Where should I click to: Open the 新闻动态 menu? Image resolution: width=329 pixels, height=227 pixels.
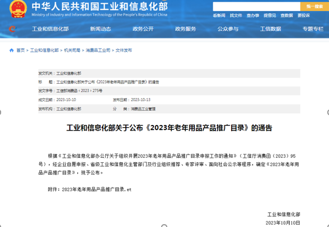coord(101,29)
